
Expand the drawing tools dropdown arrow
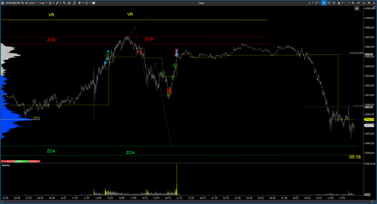[61, 3]
